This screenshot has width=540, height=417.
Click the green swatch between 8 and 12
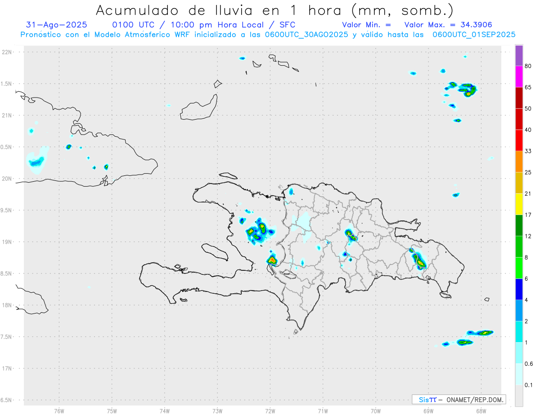[x=519, y=247]
